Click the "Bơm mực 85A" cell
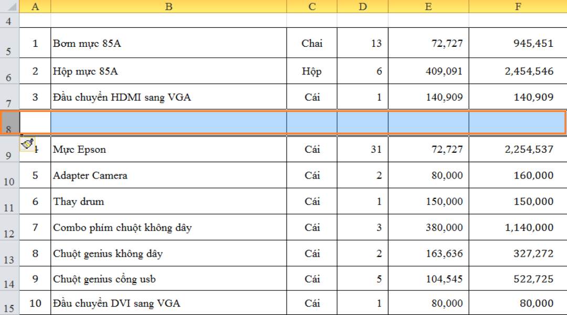This screenshot has height=315, width=567. (169, 43)
